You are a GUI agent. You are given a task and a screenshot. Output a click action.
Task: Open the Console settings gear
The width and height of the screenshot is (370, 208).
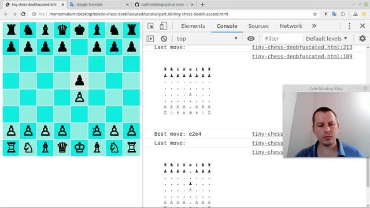[x=362, y=39]
